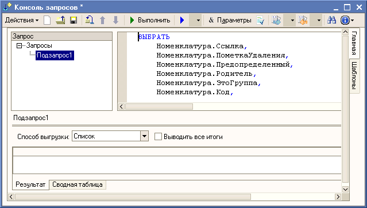The height and width of the screenshot is (208, 367).
Task: Click the blue info icon
Action: (x=345, y=20)
